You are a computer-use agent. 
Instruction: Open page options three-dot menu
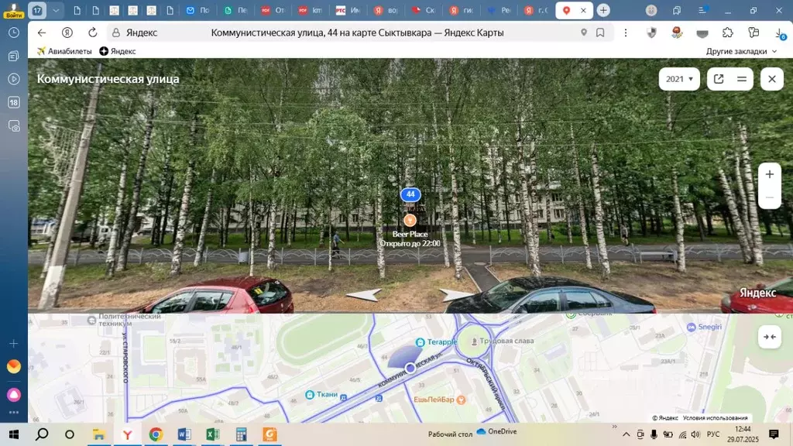(x=626, y=33)
